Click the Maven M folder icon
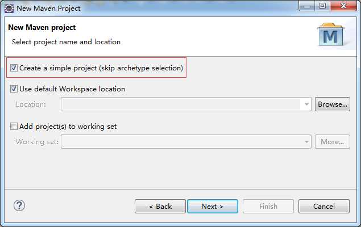361x227 pixels. pyautogui.click(x=331, y=35)
